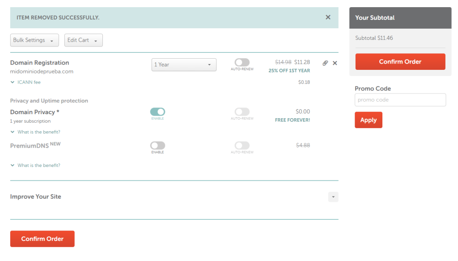This screenshot has height=261, width=458.
Task: Open the Bulk Settings dropdown
Action: pyautogui.click(x=34, y=40)
